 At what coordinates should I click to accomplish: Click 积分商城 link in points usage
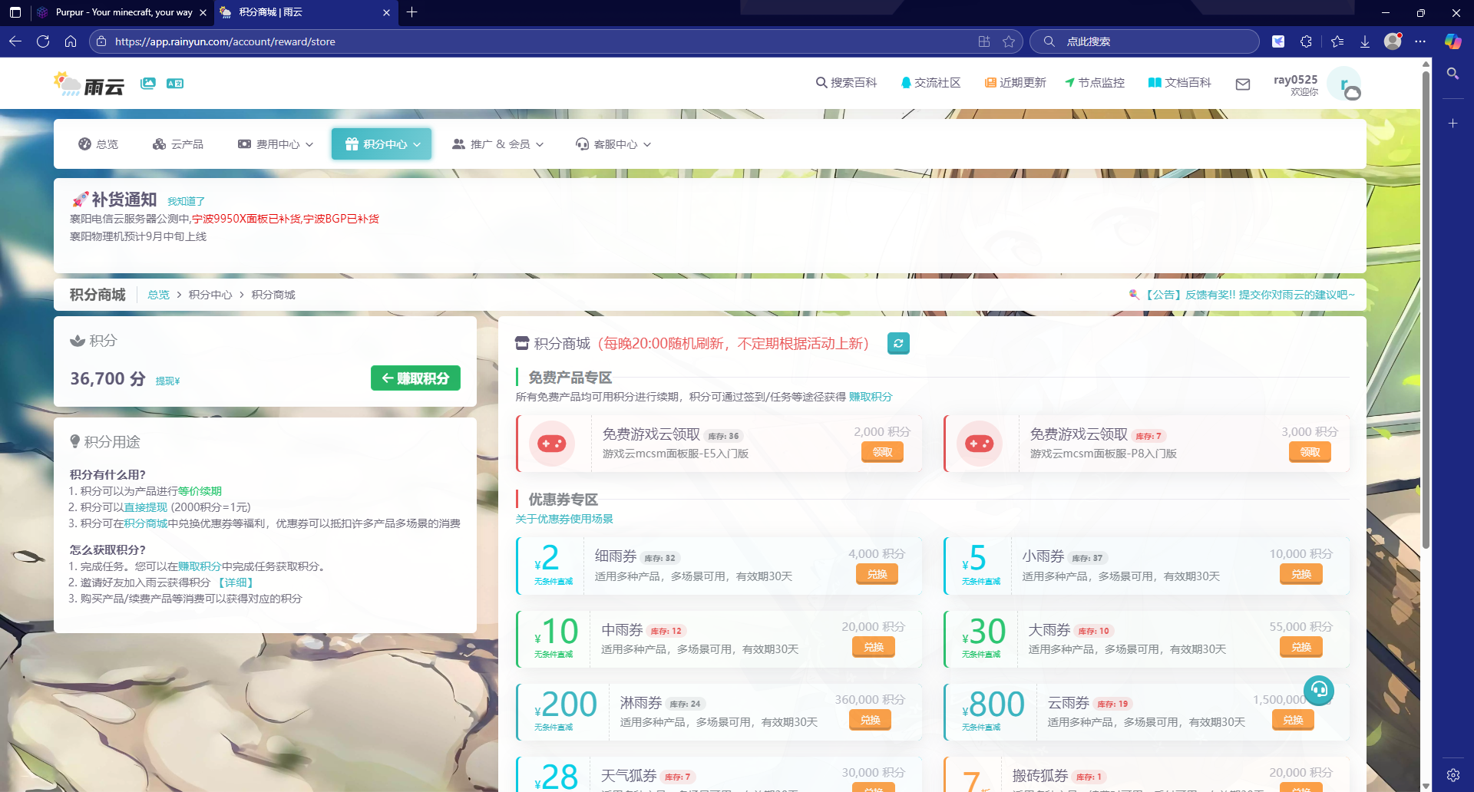point(146,523)
